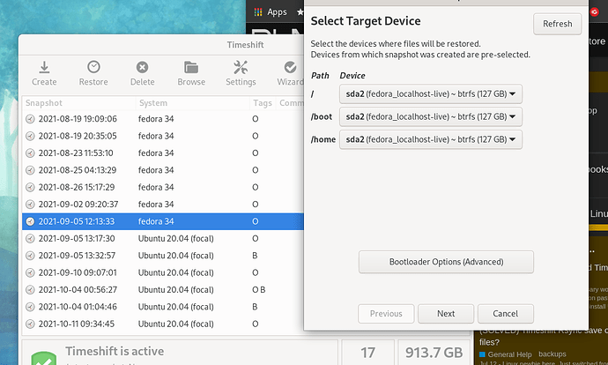Sort by the System column header
This screenshot has height=365, width=608.
tap(192, 103)
